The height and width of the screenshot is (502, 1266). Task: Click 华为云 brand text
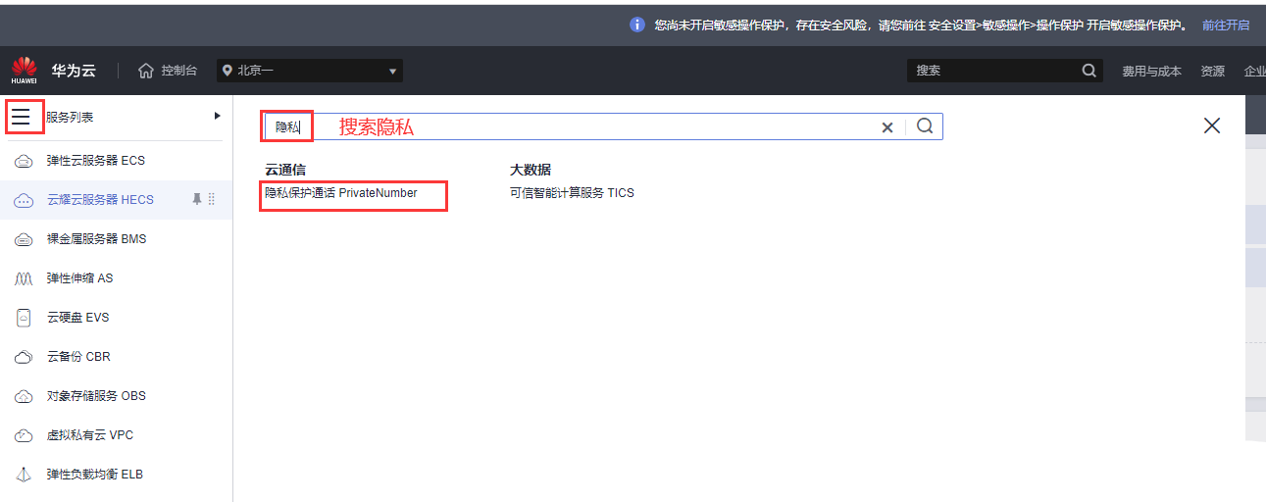click(74, 71)
